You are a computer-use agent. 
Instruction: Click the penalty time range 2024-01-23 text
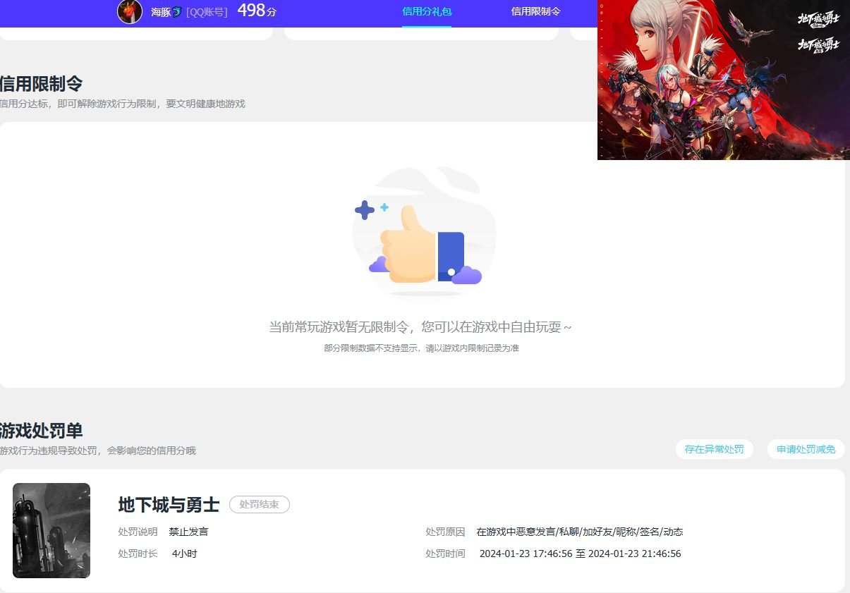(581, 554)
